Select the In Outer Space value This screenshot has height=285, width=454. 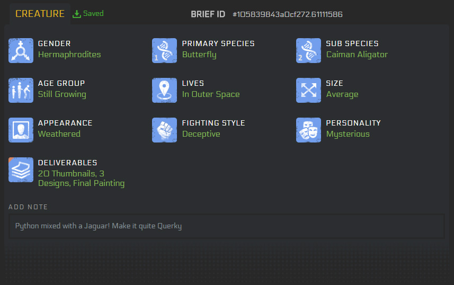coord(211,94)
